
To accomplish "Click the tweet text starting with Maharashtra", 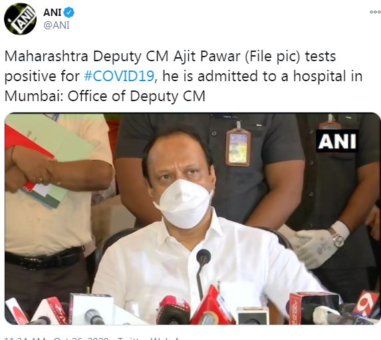I will [x=184, y=76].
